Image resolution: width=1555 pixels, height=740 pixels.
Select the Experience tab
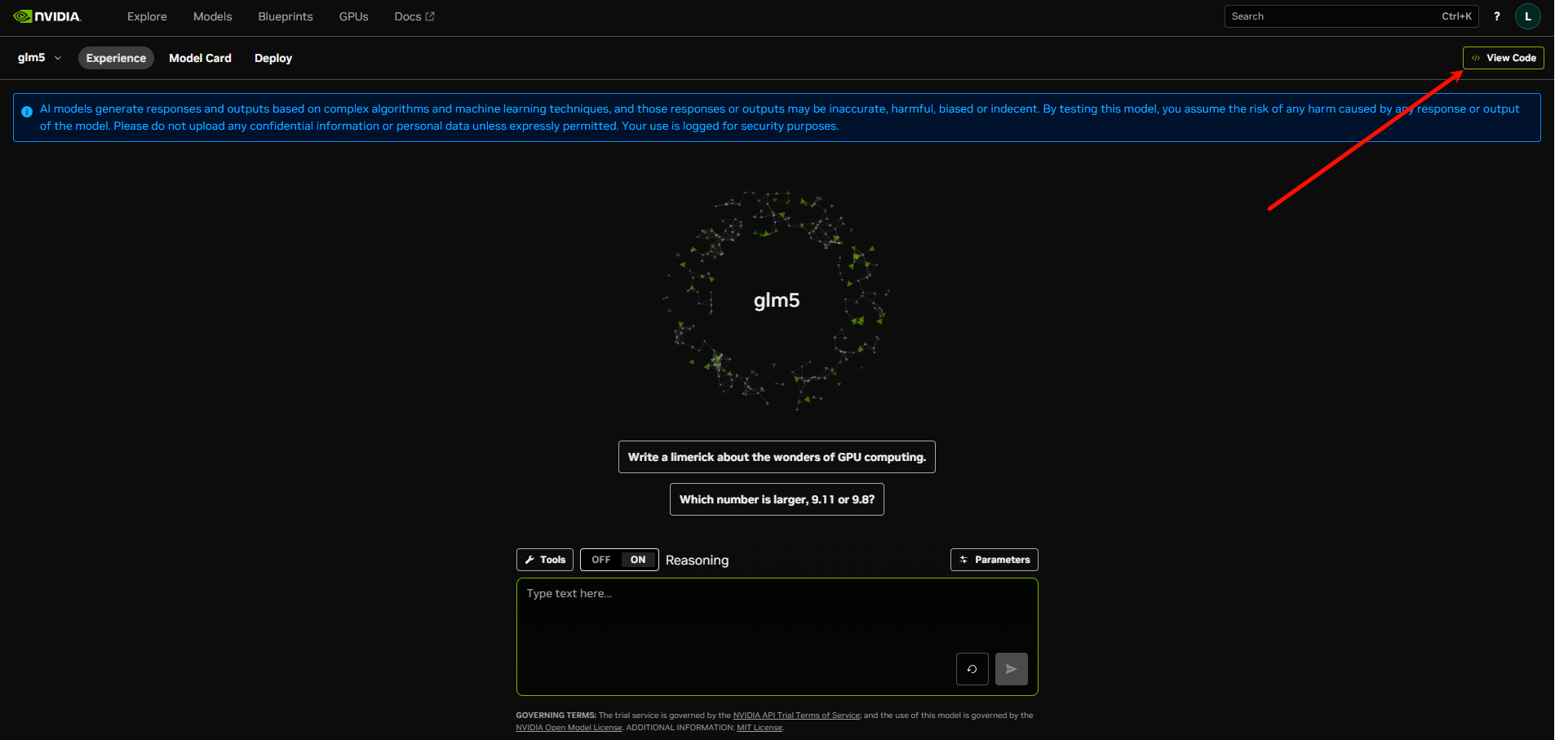tap(116, 58)
